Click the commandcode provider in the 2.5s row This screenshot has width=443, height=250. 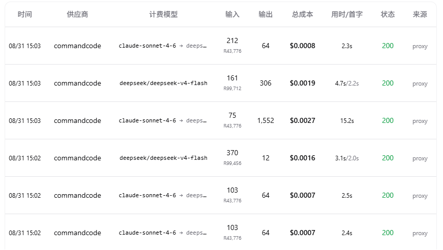point(77,195)
